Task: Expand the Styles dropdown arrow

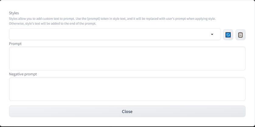Action: click(212, 34)
